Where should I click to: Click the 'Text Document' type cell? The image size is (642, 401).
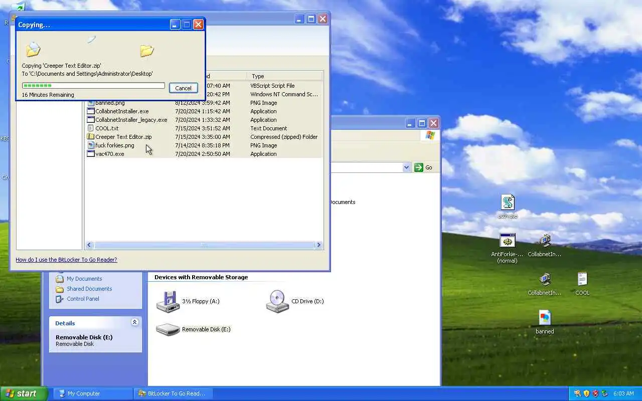269,128
